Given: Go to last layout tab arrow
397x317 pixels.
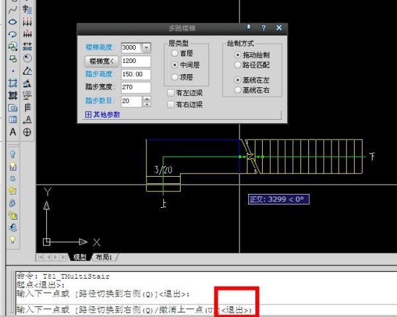Looking at the screenshot, I should [64, 257].
